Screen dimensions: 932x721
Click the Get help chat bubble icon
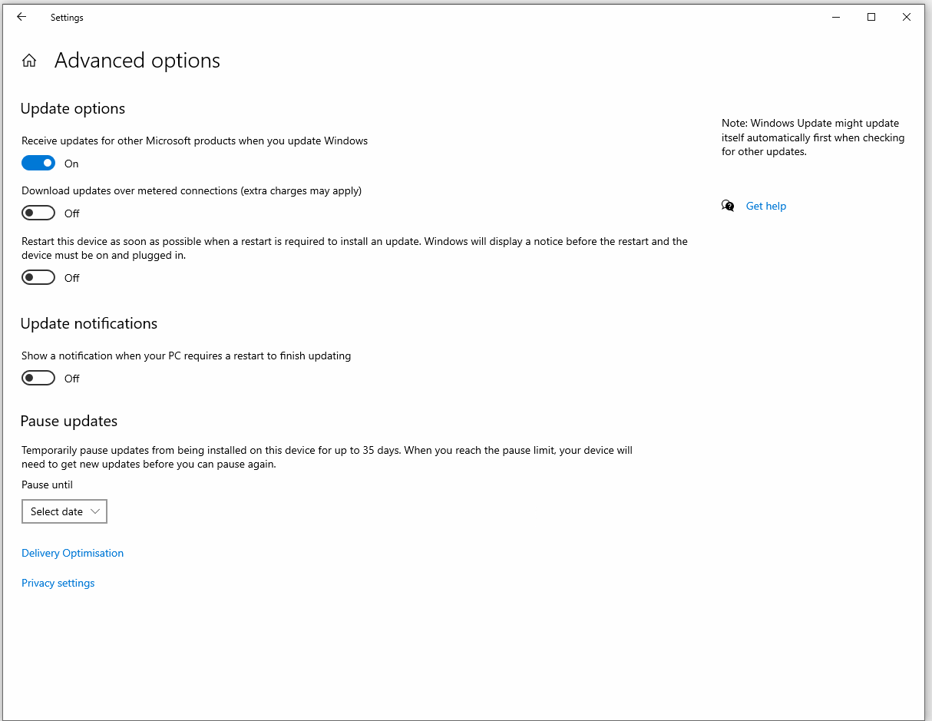[x=728, y=206]
